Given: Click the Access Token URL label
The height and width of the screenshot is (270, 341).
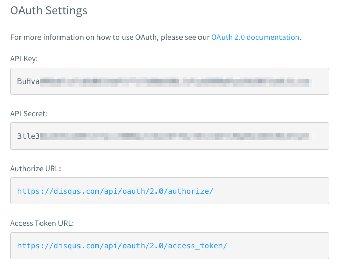Looking at the screenshot, I should point(42,223).
